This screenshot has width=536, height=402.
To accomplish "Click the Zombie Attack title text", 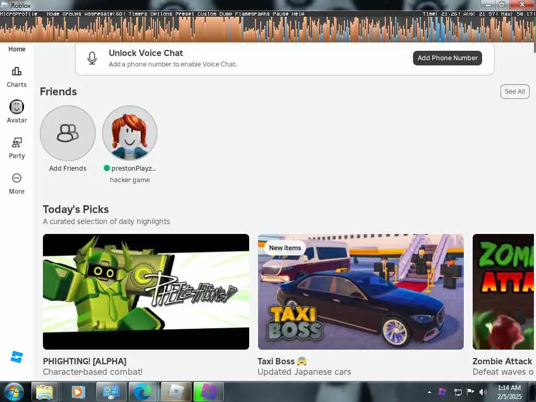I will (502, 361).
